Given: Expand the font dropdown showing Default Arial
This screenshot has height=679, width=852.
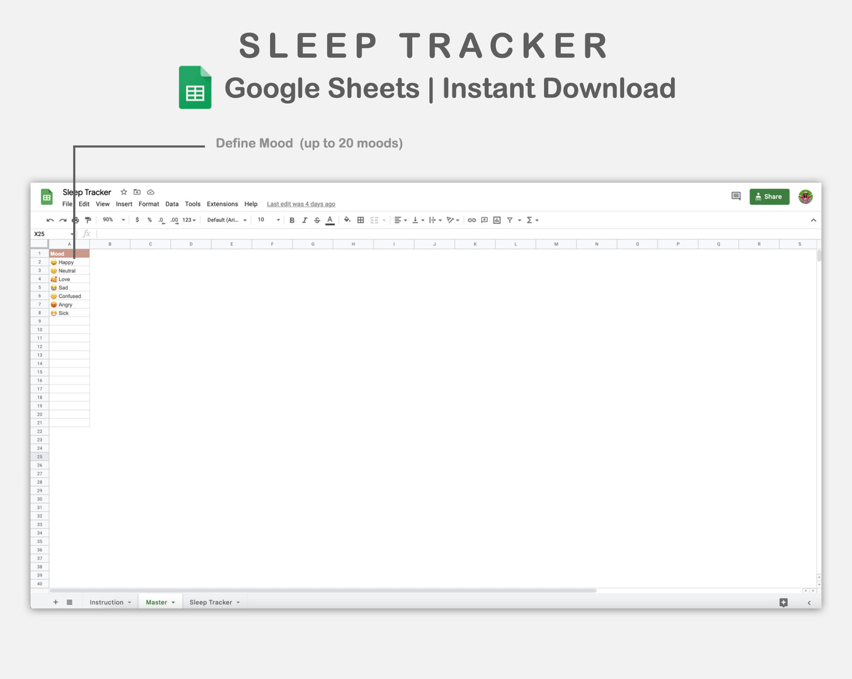Looking at the screenshot, I should click(227, 220).
